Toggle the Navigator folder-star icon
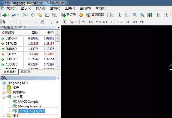 coord(40,15)
